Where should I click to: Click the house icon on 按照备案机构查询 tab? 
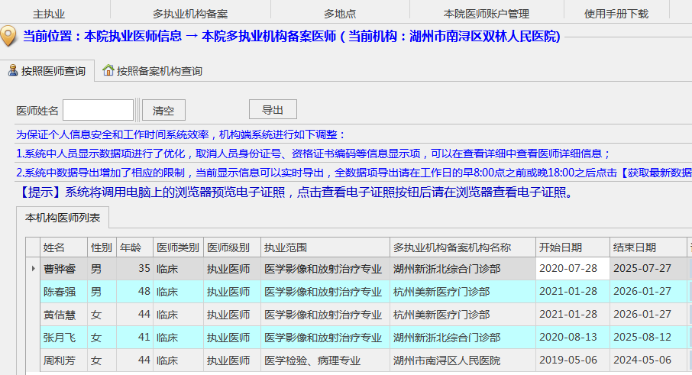click(108, 71)
